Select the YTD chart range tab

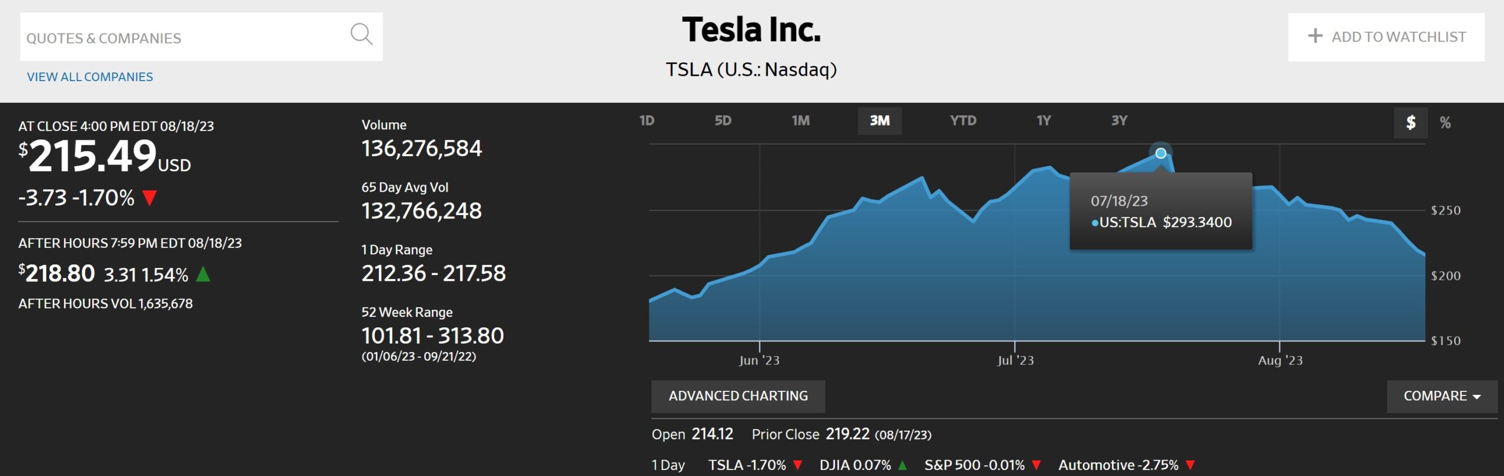(x=963, y=121)
